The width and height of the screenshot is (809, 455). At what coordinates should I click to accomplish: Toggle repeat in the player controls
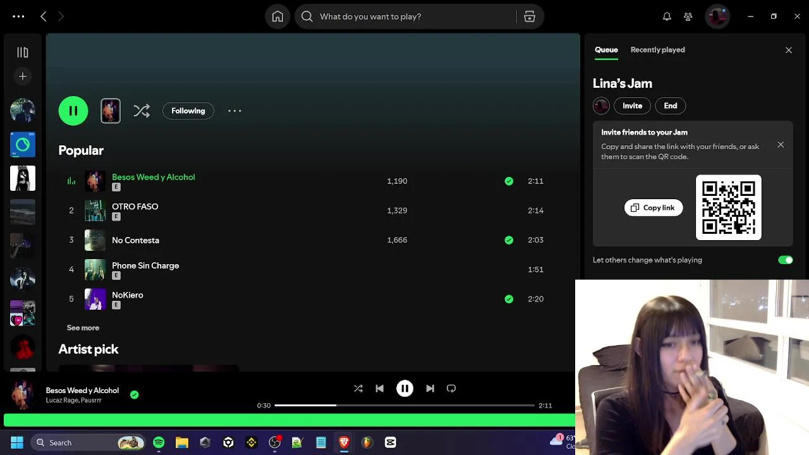[451, 389]
